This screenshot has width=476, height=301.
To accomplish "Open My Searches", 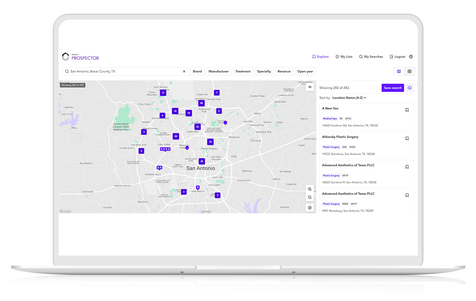I will tap(371, 57).
